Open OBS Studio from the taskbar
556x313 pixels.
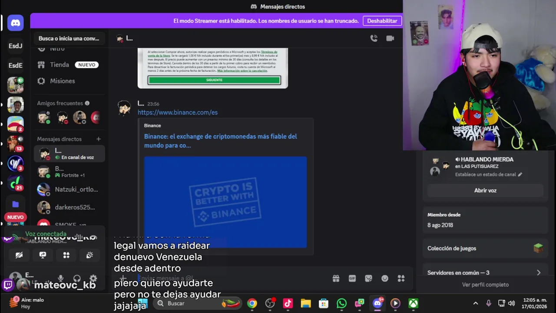click(x=270, y=303)
